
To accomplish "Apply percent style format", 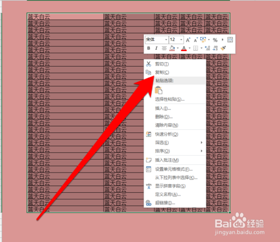I will [215, 40].
